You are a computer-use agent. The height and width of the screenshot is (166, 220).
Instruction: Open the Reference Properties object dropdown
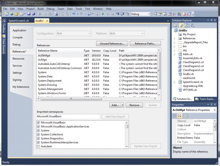coord(215,110)
